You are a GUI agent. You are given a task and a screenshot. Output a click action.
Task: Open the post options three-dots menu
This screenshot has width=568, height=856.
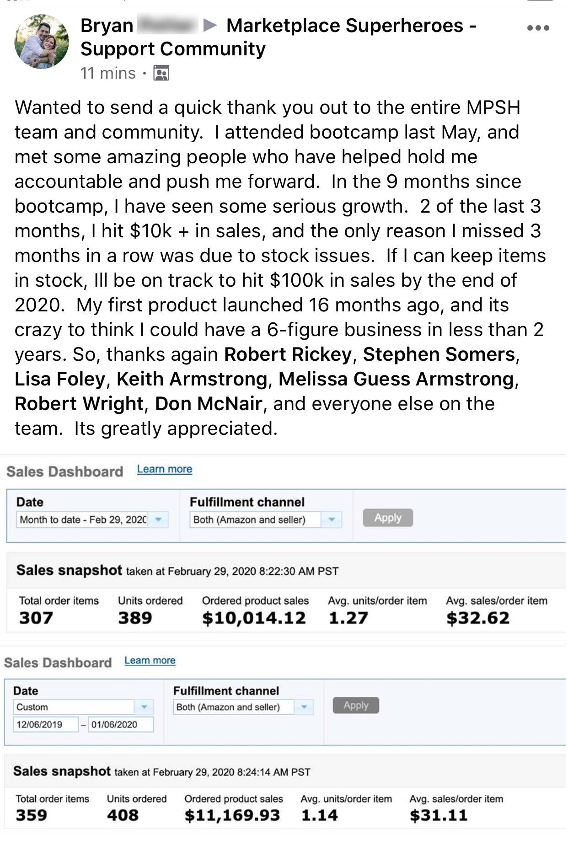pos(538,28)
